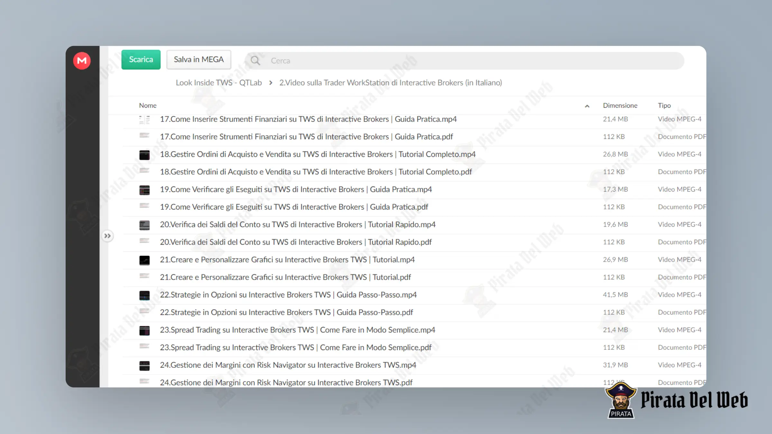This screenshot has width=772, height=434.
Task: Click file icon of 20.Verifica dei Saldi pdf
Action: tap(144, 241)
